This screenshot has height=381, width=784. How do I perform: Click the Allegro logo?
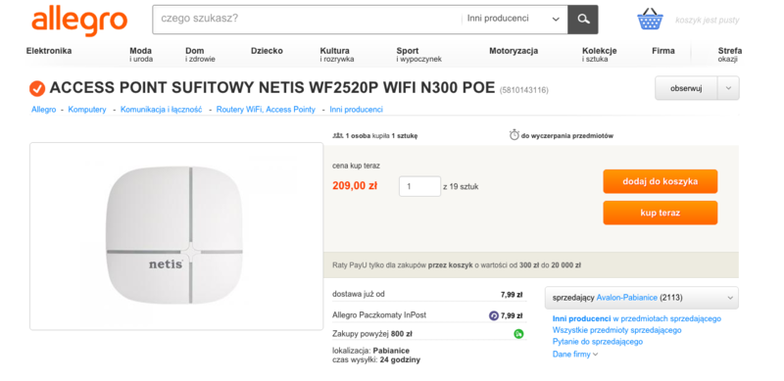click(79, 21)
